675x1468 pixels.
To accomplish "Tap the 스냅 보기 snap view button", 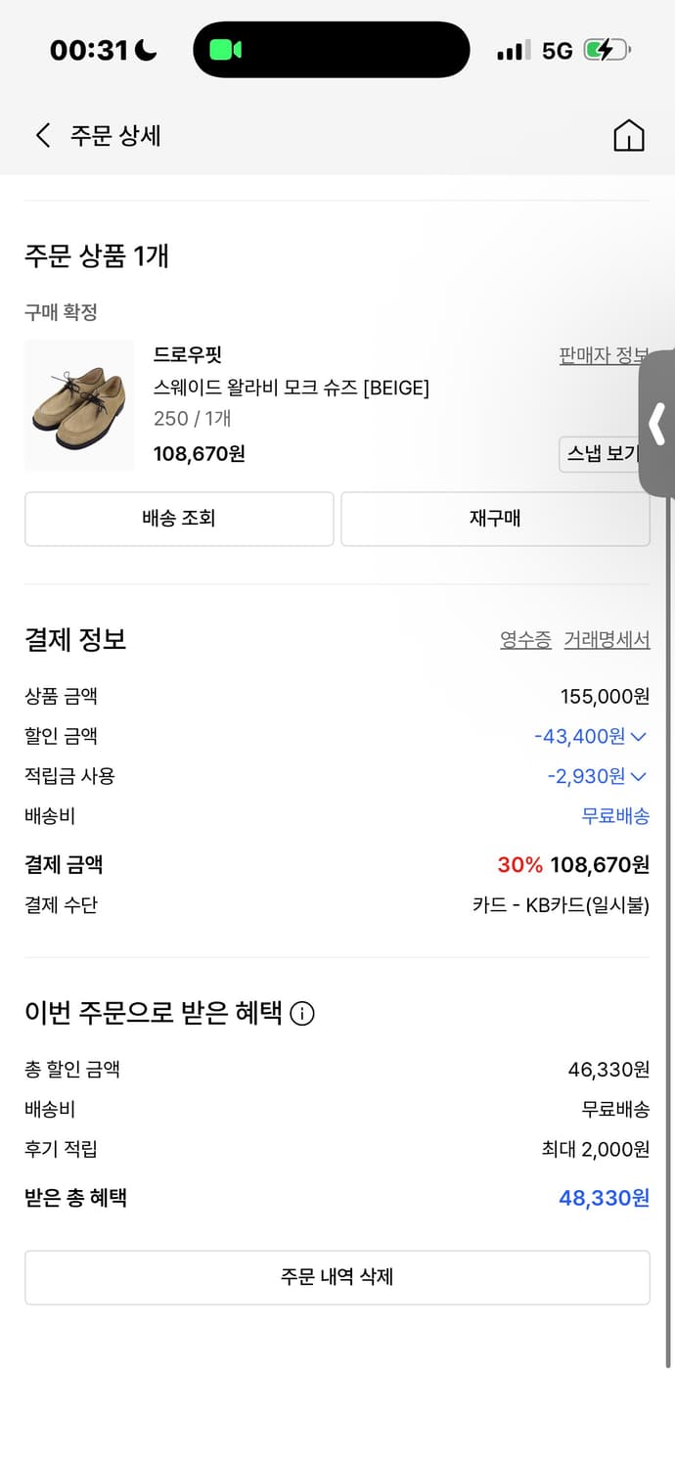I will [x=601, y=455].
